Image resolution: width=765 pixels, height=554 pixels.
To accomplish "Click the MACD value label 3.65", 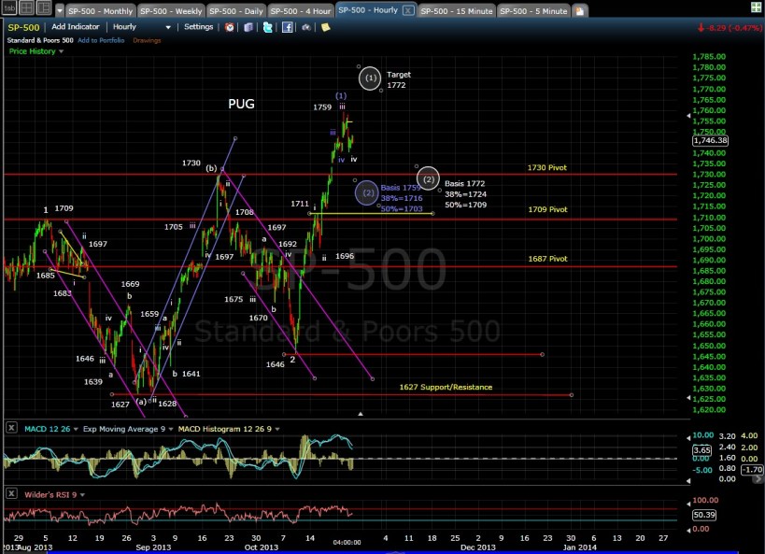I will [701, 450].
